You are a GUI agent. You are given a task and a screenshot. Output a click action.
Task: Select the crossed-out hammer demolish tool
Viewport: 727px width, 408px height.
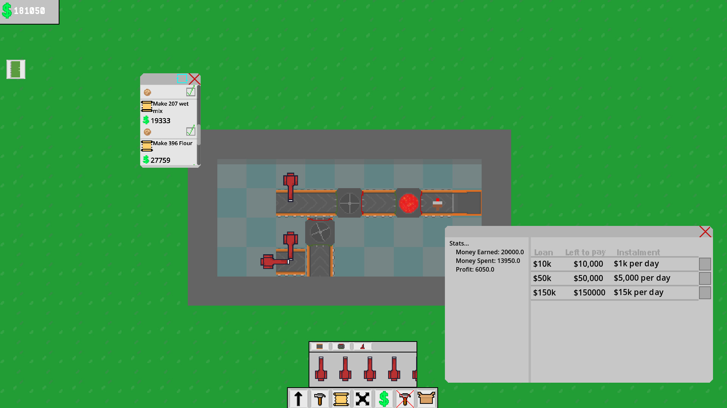[x=405, y=398]
